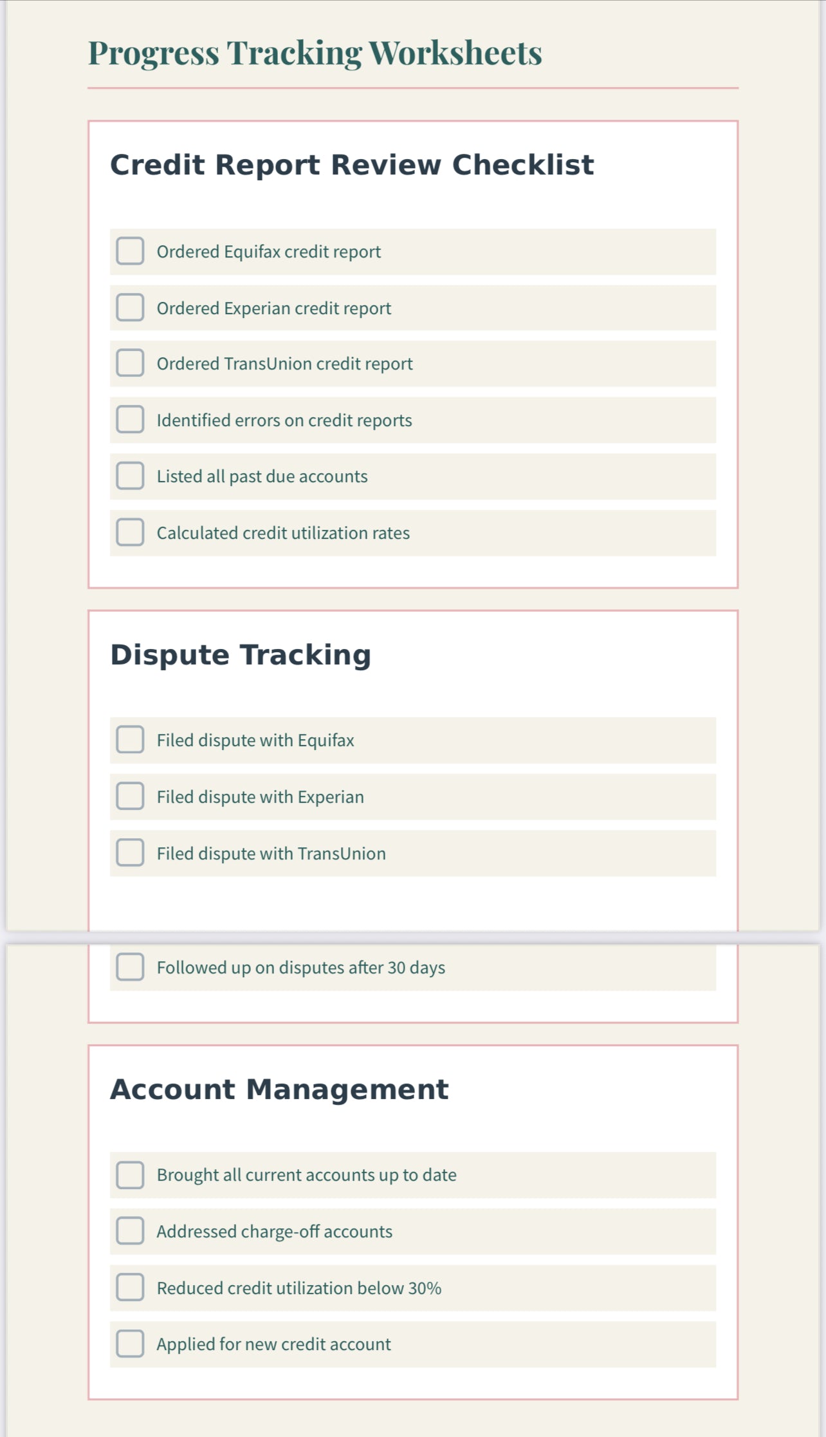Click the 'Listed all past due accounts' label text
The width and height of the screenshot is (826, 1437).
pos(262,476)
